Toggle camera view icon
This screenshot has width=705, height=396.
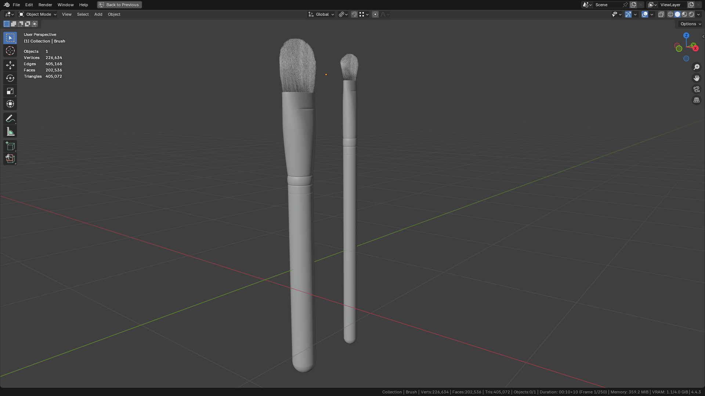click(697, 89)
